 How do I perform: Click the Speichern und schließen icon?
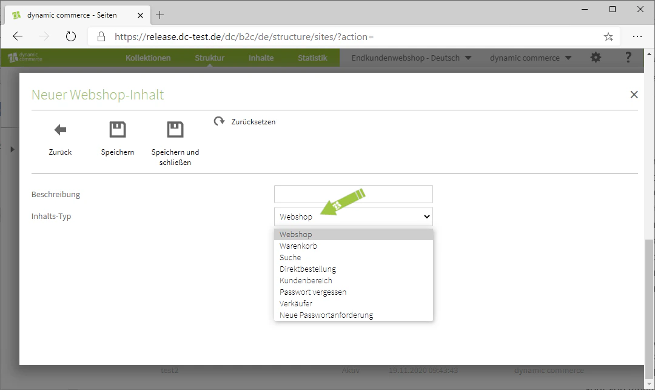175,129
